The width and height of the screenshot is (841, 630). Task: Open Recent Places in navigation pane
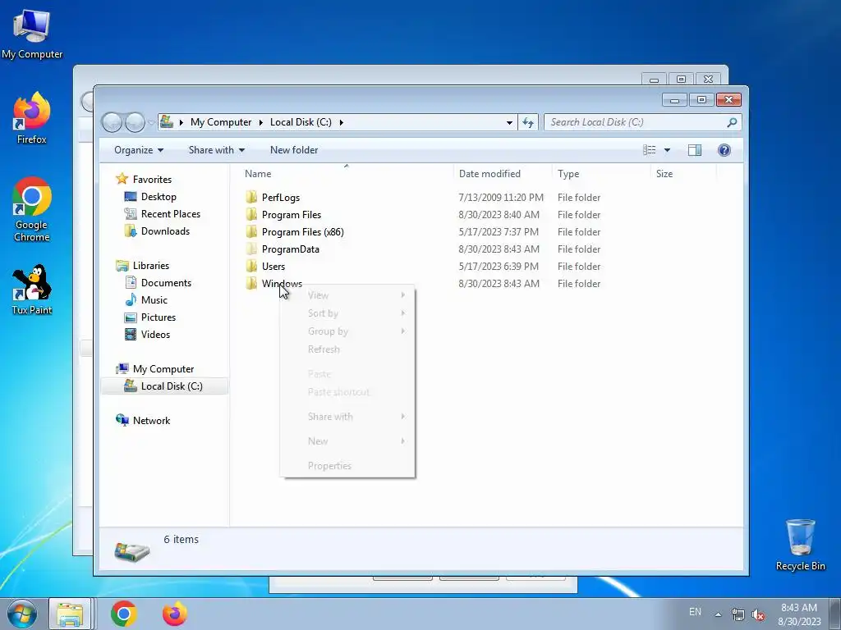[162, 214]
